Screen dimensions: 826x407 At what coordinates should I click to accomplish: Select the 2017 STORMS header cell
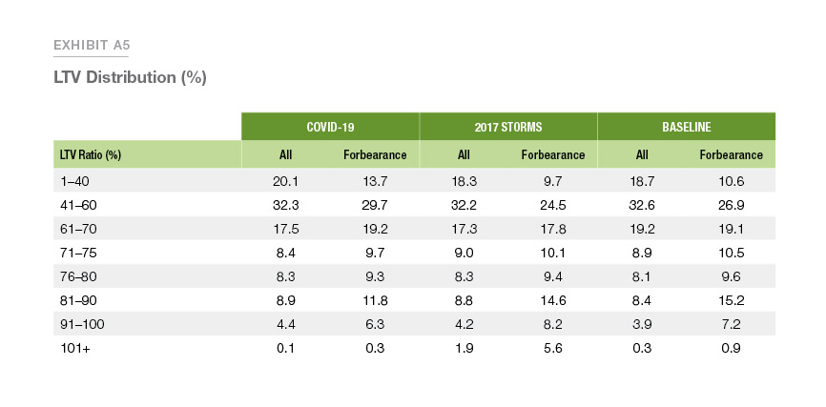508,127
